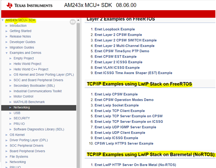This screenshot has width=216, height=168.
Task: Open CPSW Lwip HTTPS Server Example
Action: tap(124, 143)
